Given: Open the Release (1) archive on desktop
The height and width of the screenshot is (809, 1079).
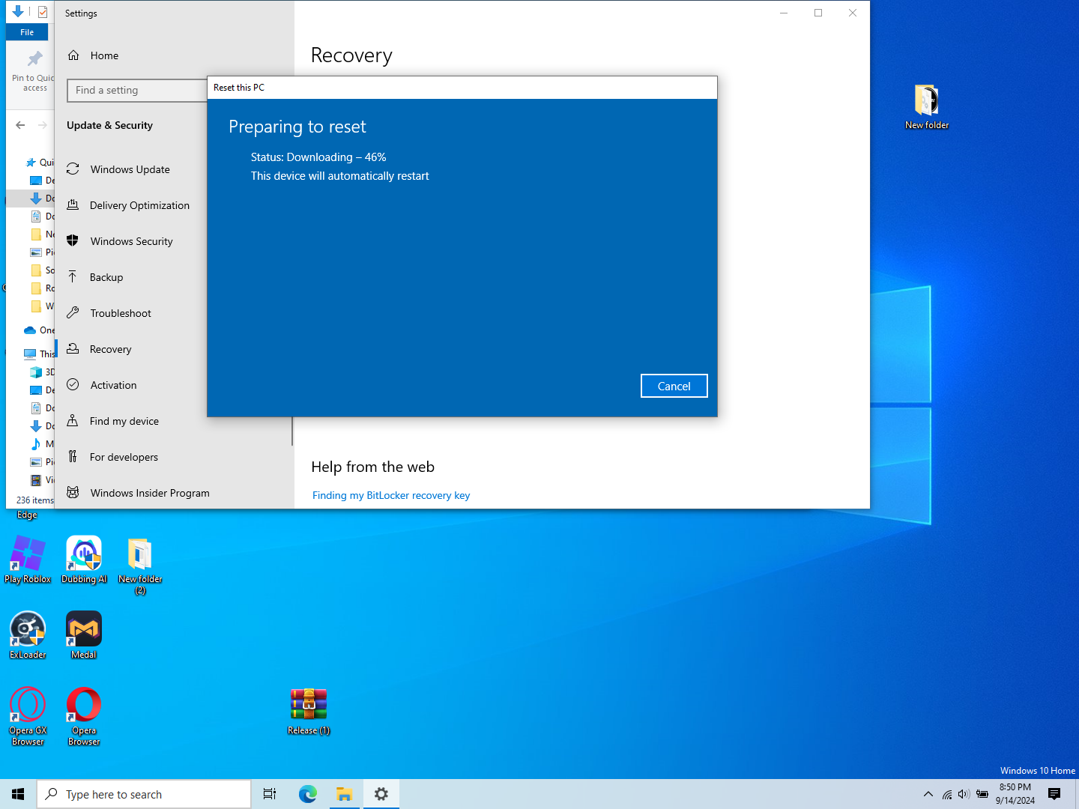Looking at the screenshot, I should [x=309, y=712].
